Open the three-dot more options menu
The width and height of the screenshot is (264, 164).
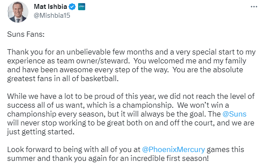coord(254,7)
